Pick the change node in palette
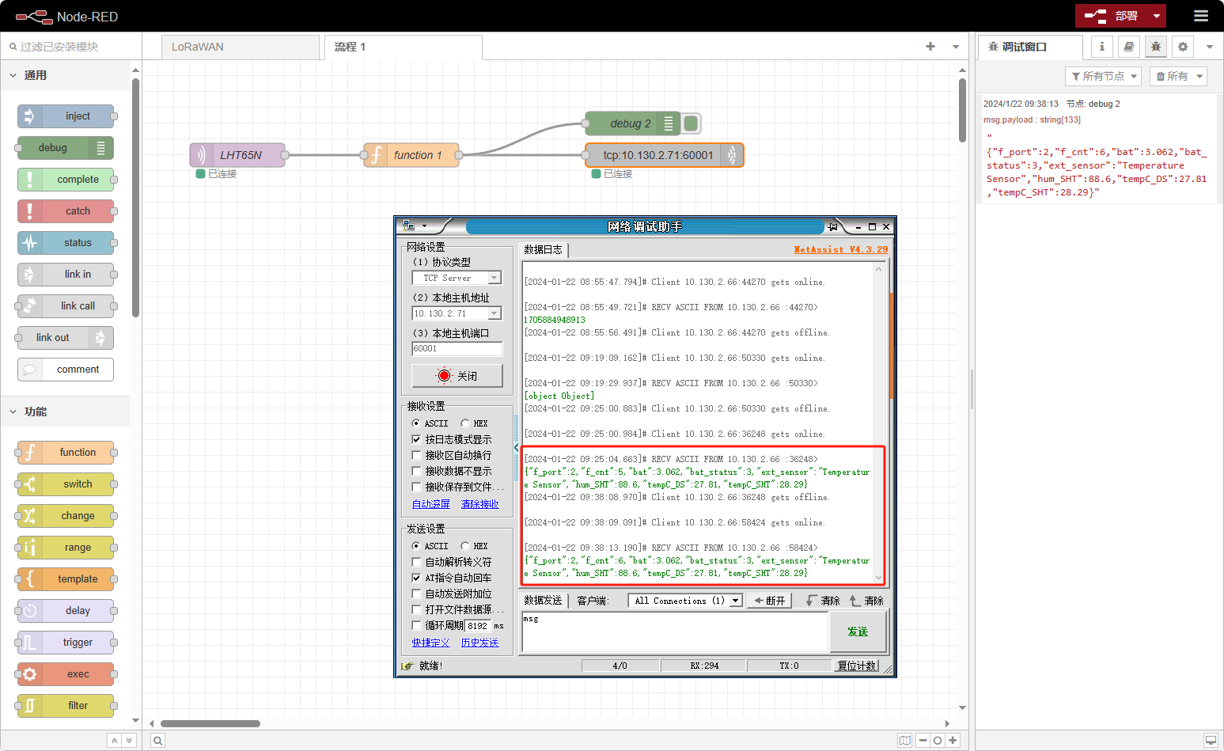This screenshot has width=1224, height=751. click(66, 516)
